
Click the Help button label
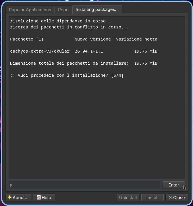point(46,197)
